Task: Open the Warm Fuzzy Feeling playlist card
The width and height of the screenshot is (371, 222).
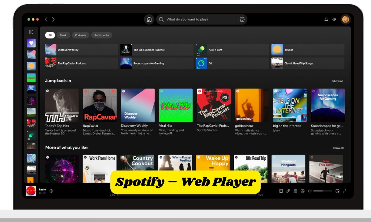Action: 175,162
